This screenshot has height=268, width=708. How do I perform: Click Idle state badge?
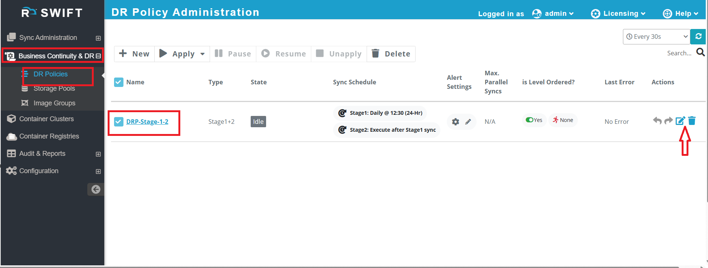tap(258, 122)
